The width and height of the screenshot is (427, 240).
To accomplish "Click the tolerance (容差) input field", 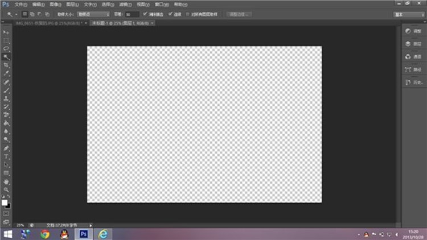I will pyautogui.click(x=132, y=13).
